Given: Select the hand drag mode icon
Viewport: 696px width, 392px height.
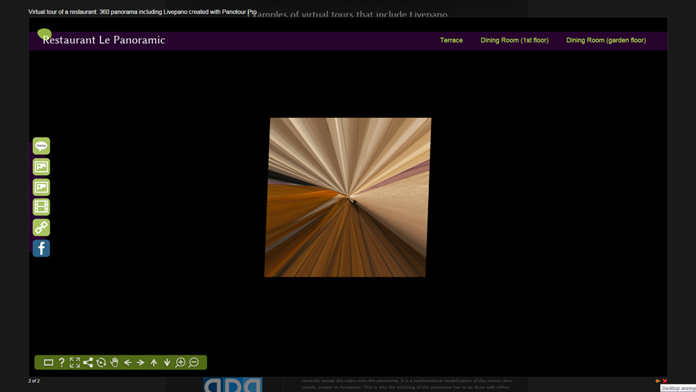Looking at the screenshot, I should point(114,363).
